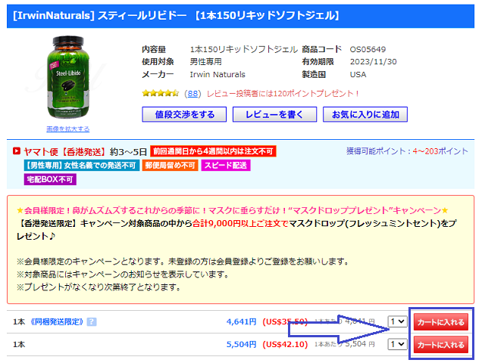
Task: Click the ヤマト便【香港発送】 shipping text
Action: (64, 151)
